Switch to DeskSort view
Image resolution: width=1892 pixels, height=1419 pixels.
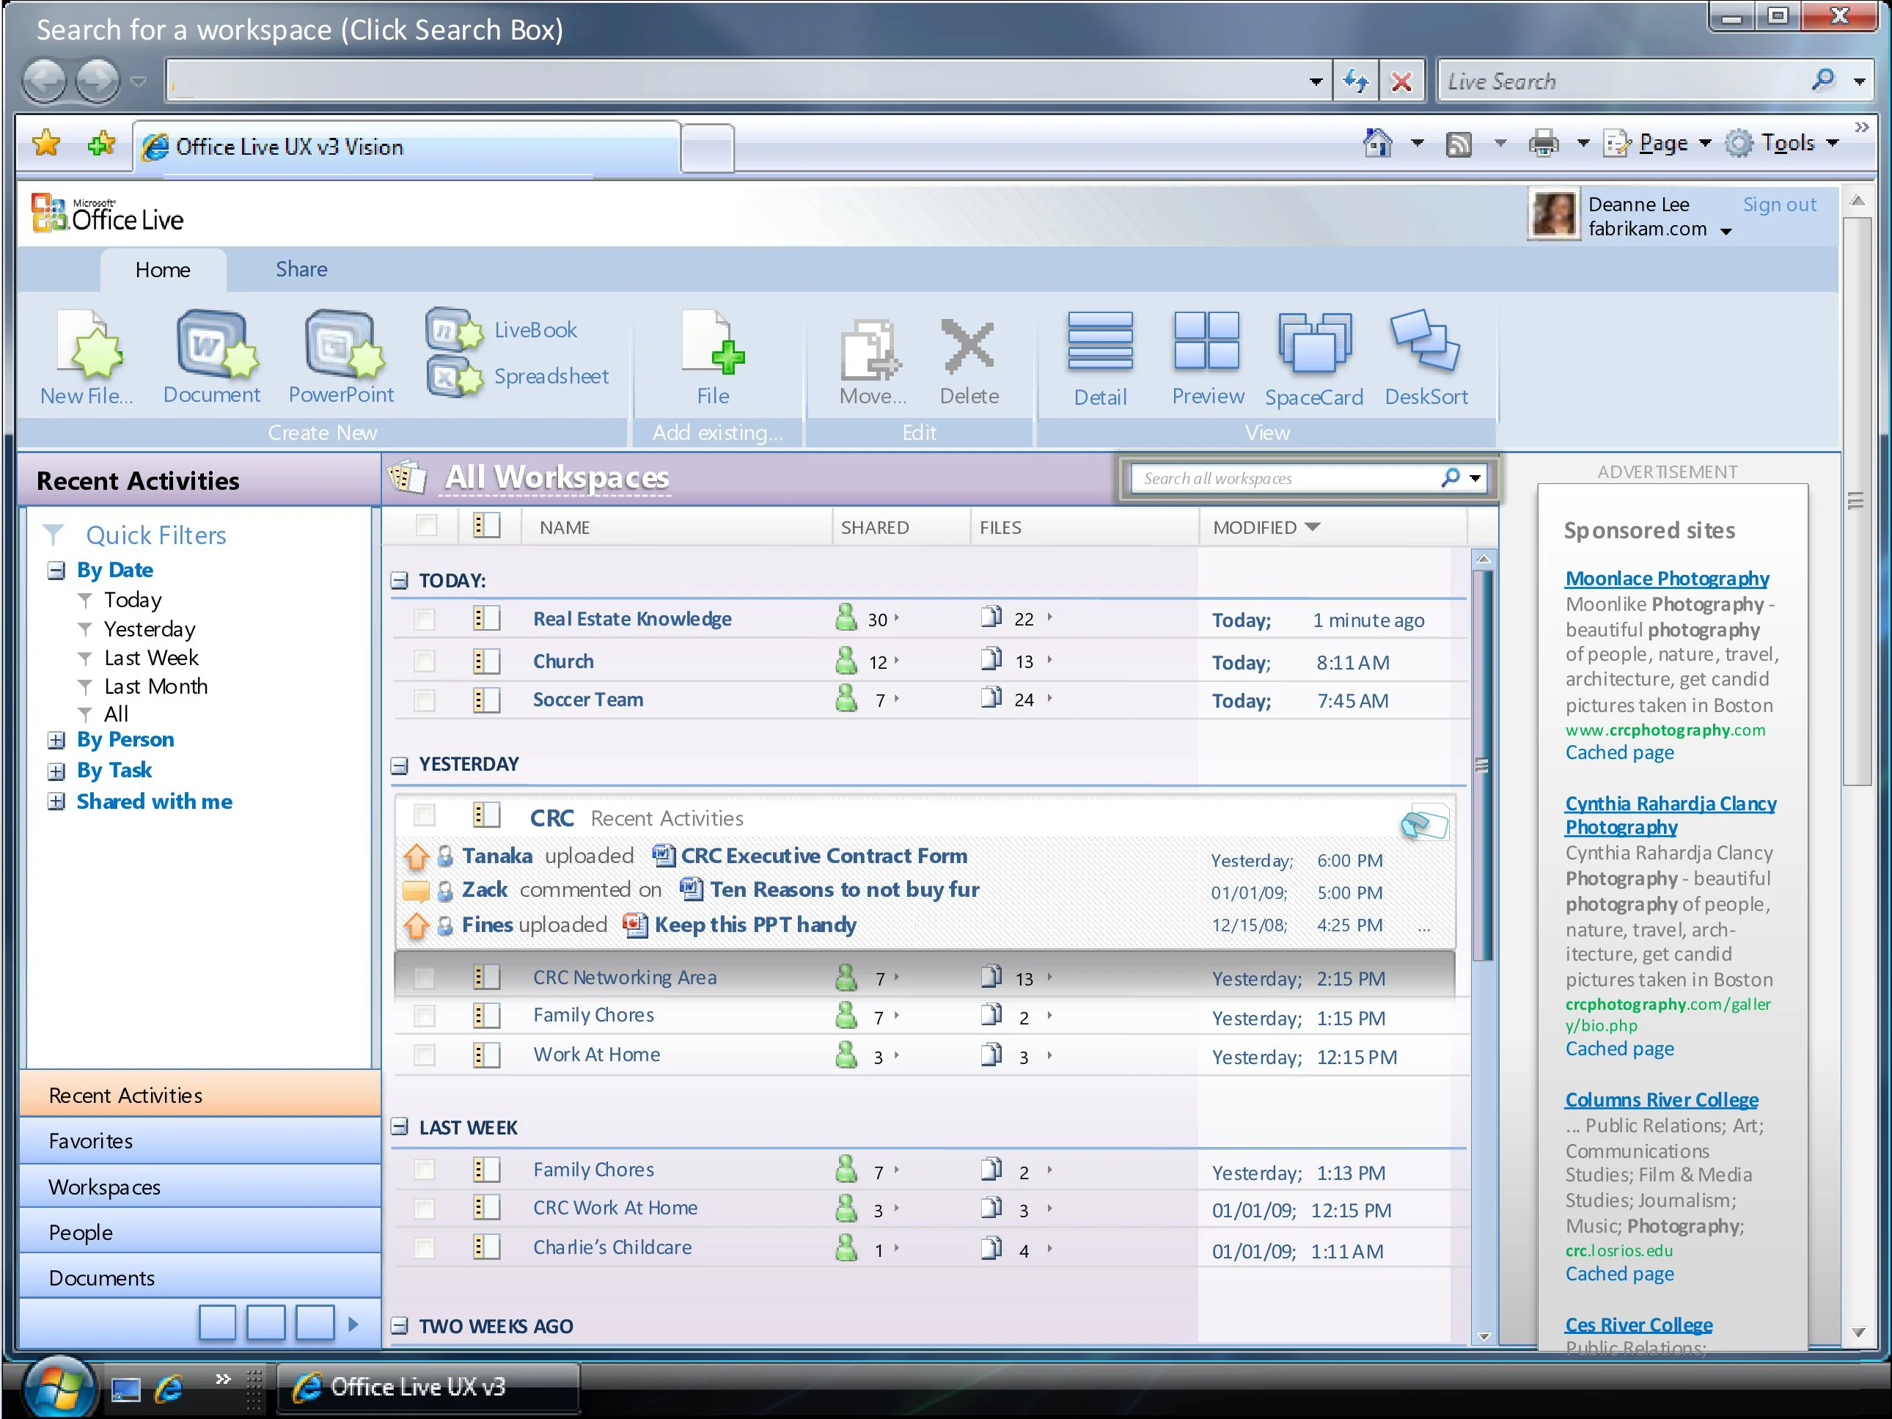[x=1426, y=359]
